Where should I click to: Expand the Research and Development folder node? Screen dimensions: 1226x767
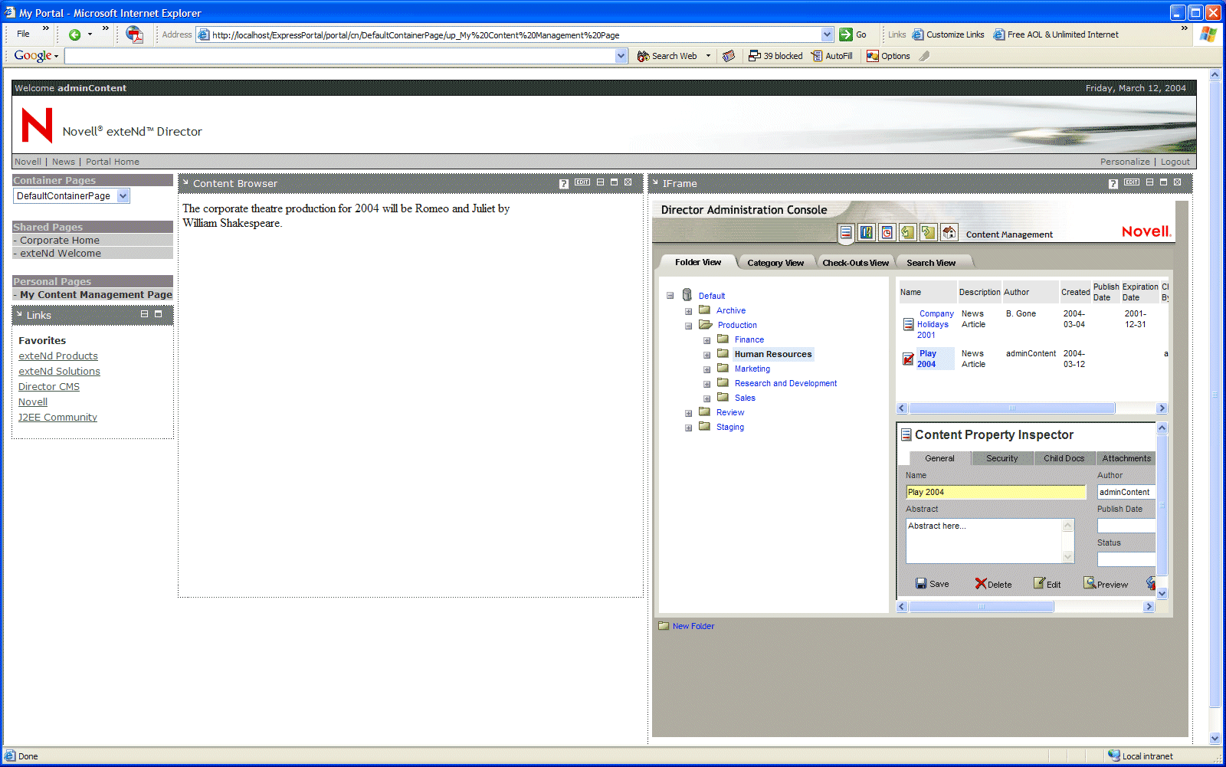[706, 384]
